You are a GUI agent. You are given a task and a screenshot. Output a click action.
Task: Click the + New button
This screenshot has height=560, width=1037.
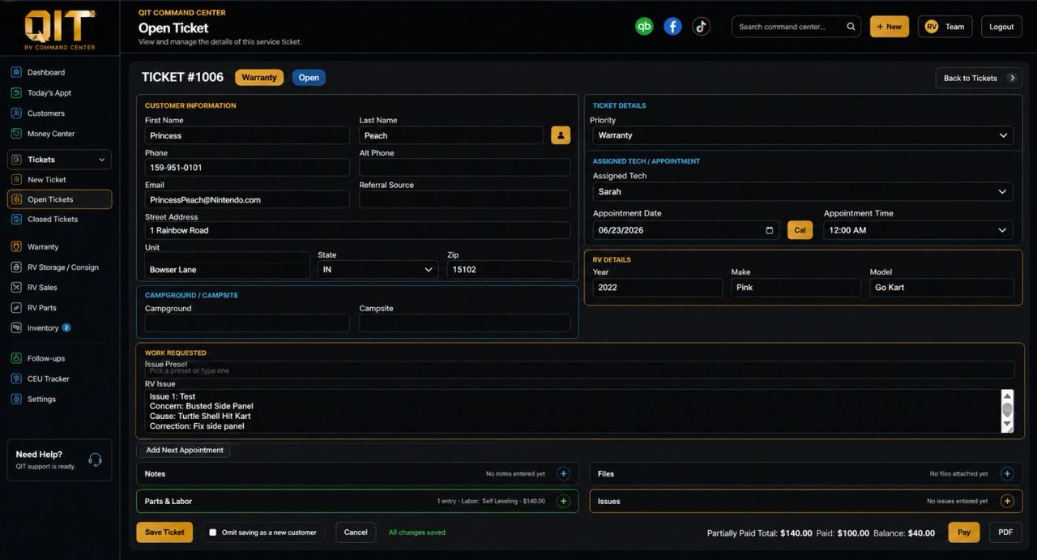(890, 27)
